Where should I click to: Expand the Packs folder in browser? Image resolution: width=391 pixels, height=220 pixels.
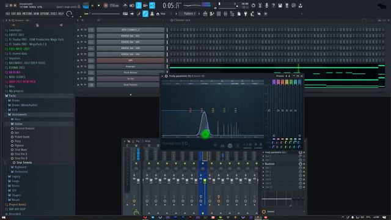(12, 96)
